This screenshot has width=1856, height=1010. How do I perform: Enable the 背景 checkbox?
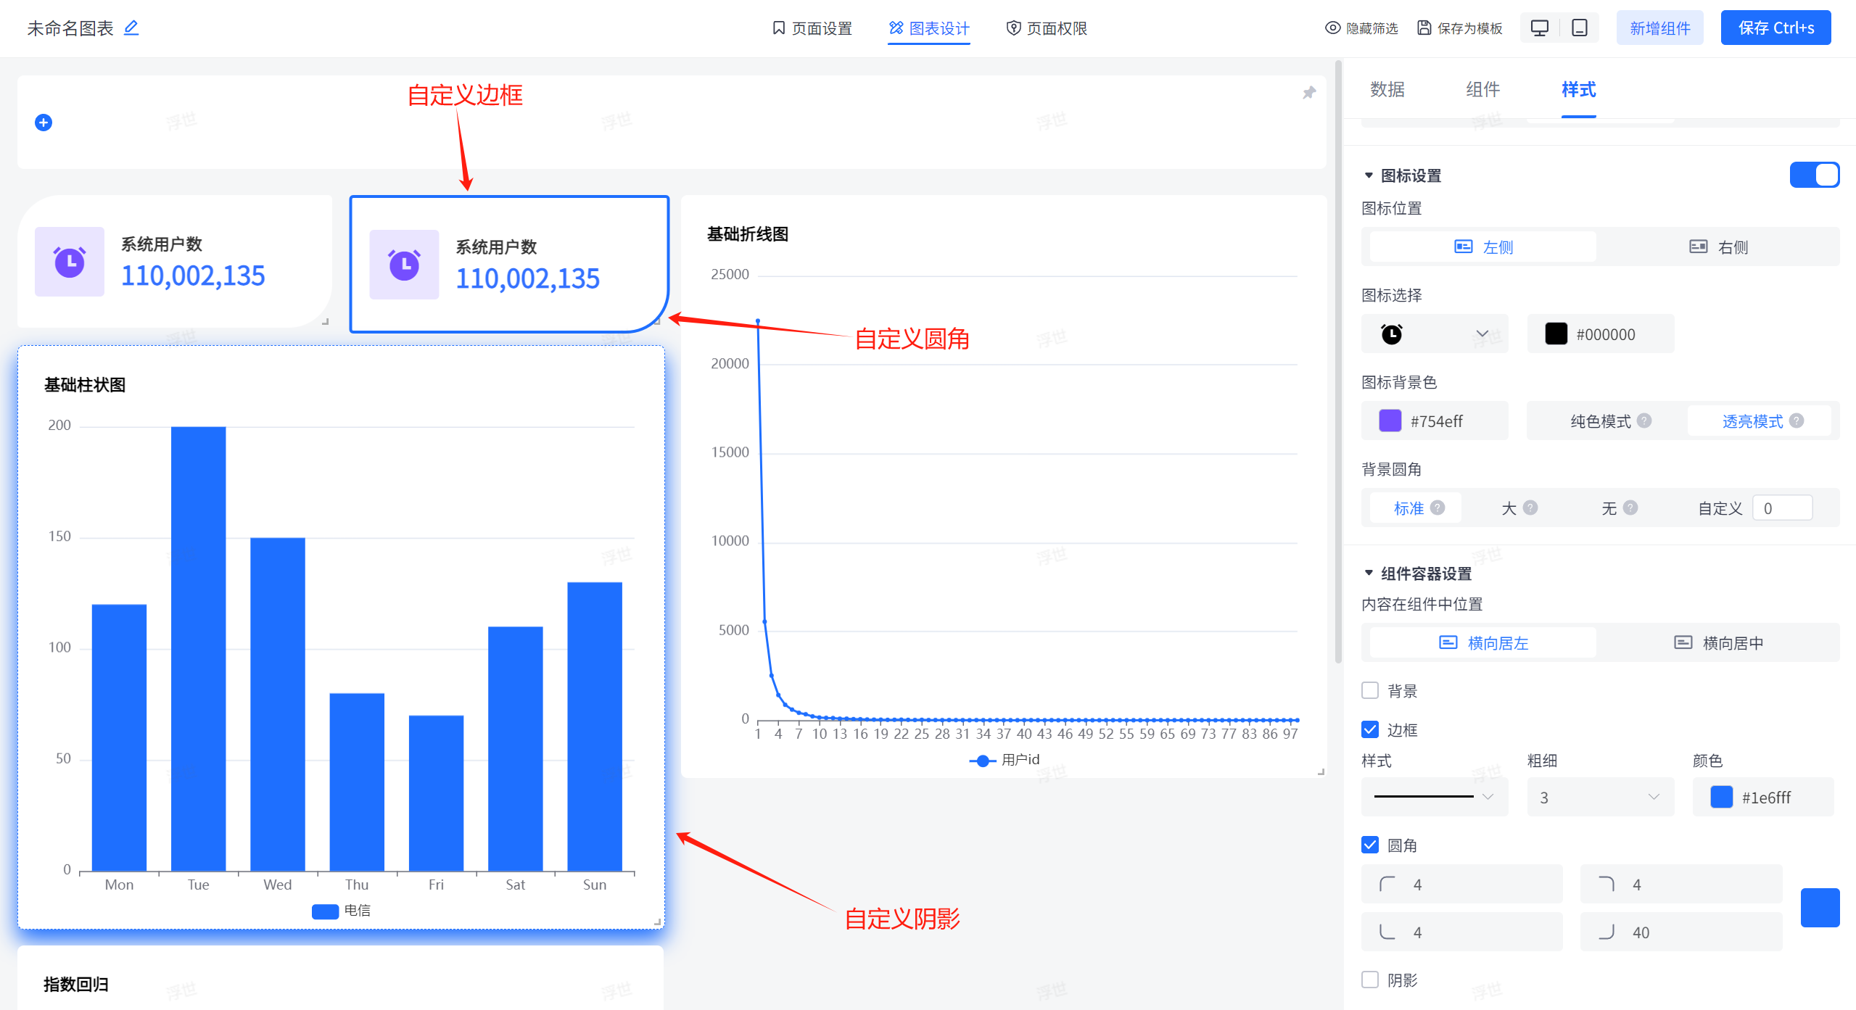click(x=1370, y=690)
